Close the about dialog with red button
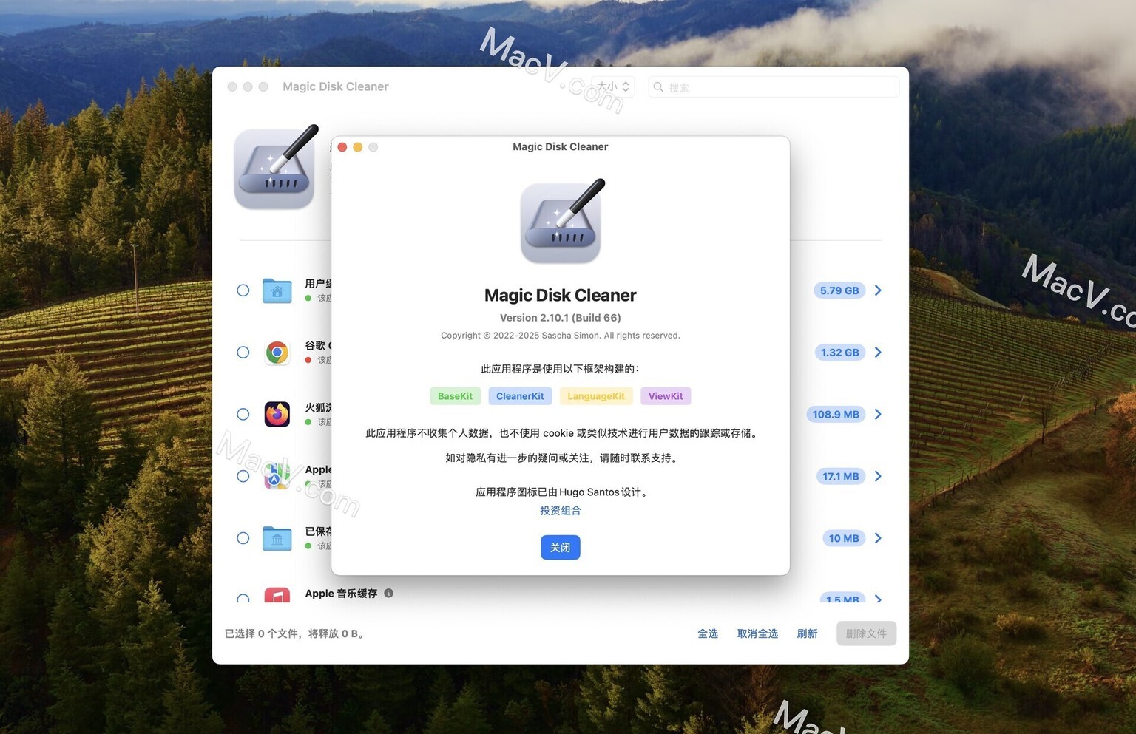The image size is (1136, 734). (342, 147)
